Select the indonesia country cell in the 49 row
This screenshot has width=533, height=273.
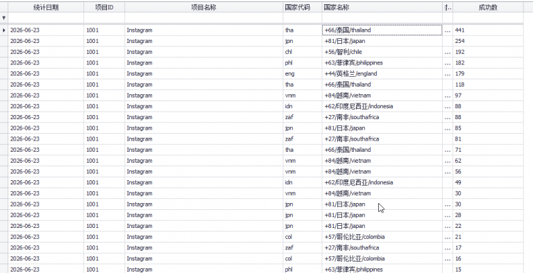(x=382, y=182)
